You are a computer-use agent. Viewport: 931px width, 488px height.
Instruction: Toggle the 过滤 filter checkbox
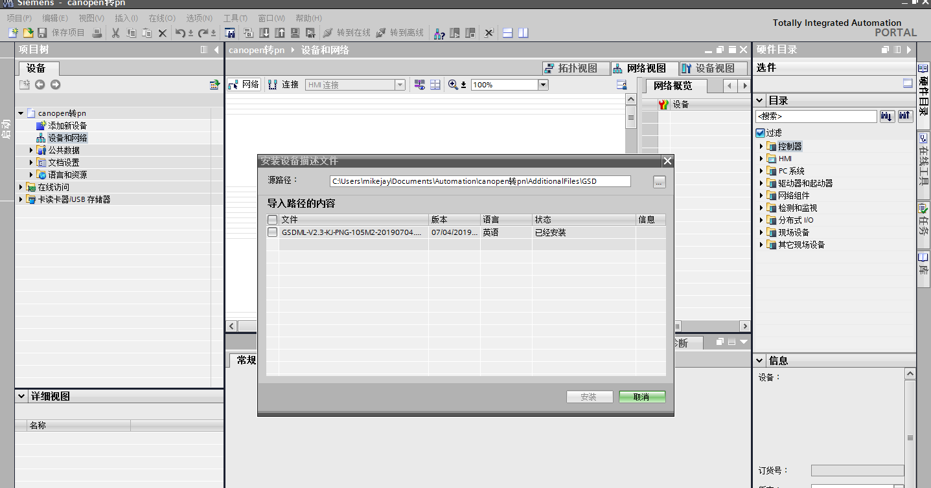pyautogui.click(x=761, y=133)
